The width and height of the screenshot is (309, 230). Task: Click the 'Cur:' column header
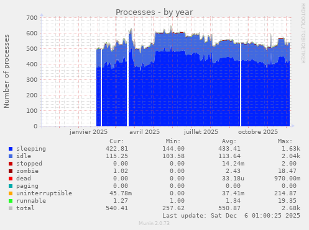(117, 141)
